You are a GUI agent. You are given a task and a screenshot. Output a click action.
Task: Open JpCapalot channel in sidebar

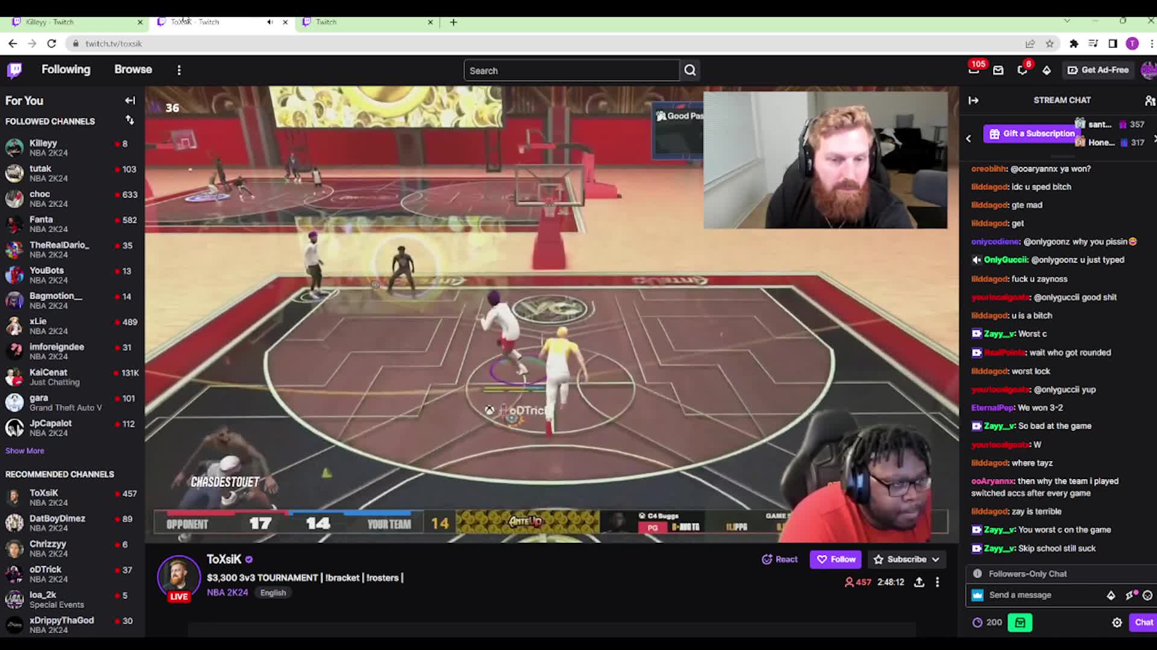point(72,427)
